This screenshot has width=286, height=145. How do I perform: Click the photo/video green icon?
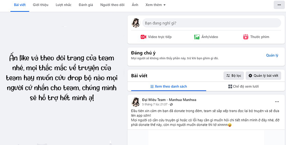tap(197, 37)
